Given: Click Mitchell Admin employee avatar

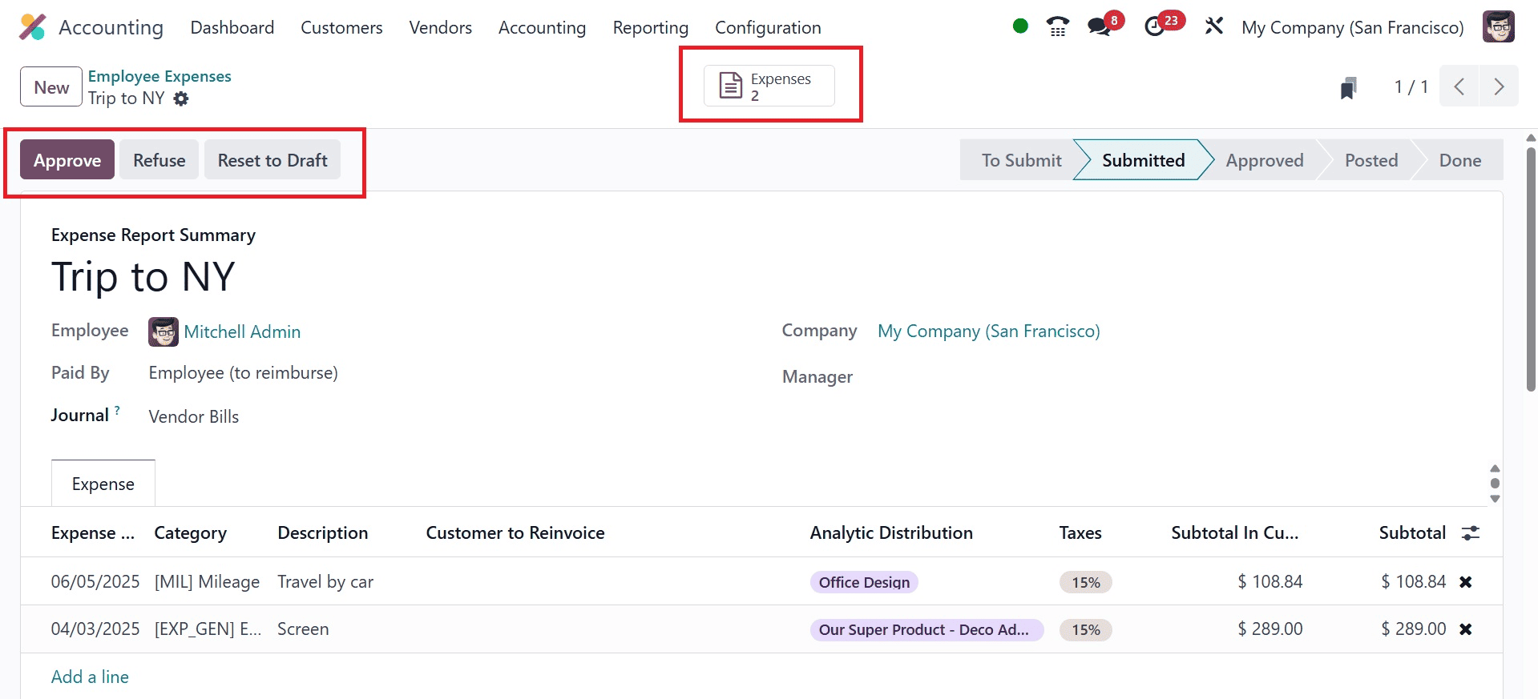Looking at the screenshot, I should (163, 331).
